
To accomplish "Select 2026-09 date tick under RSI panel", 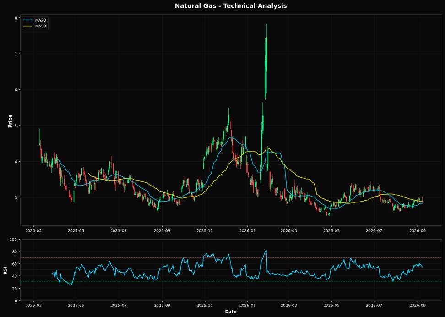I will point(418,306).
